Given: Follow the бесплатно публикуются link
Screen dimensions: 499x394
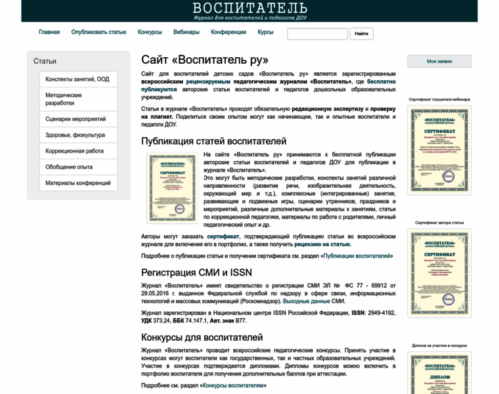Looking at the screenshot, I should [381, 82].
